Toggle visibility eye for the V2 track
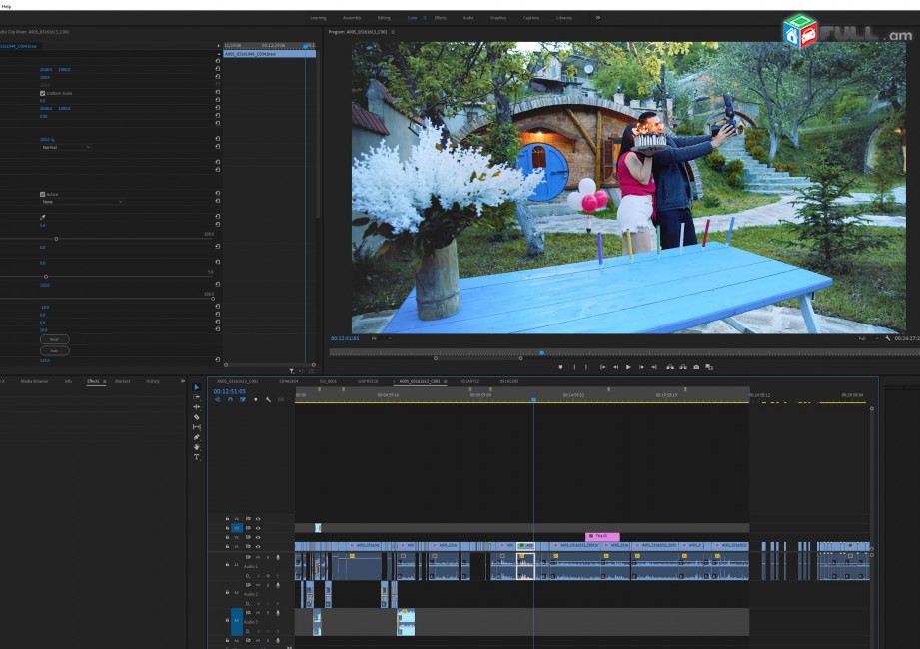This screenshot has width=920, height=649. coord(258,537)
